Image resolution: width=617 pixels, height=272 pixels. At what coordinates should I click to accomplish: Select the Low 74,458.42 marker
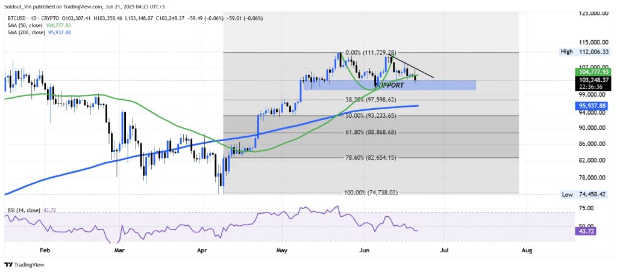(x=584, y=195)
